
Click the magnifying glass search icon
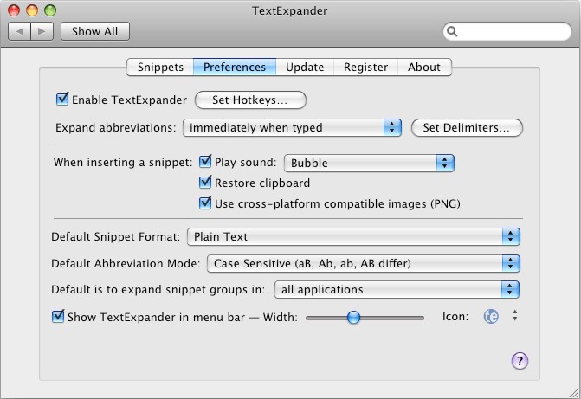[452, 31]
